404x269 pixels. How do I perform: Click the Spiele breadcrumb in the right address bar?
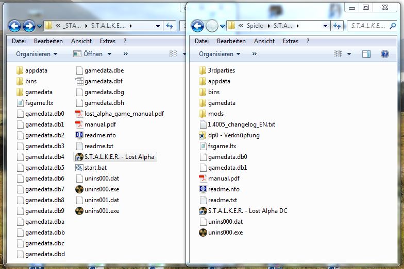255,26
